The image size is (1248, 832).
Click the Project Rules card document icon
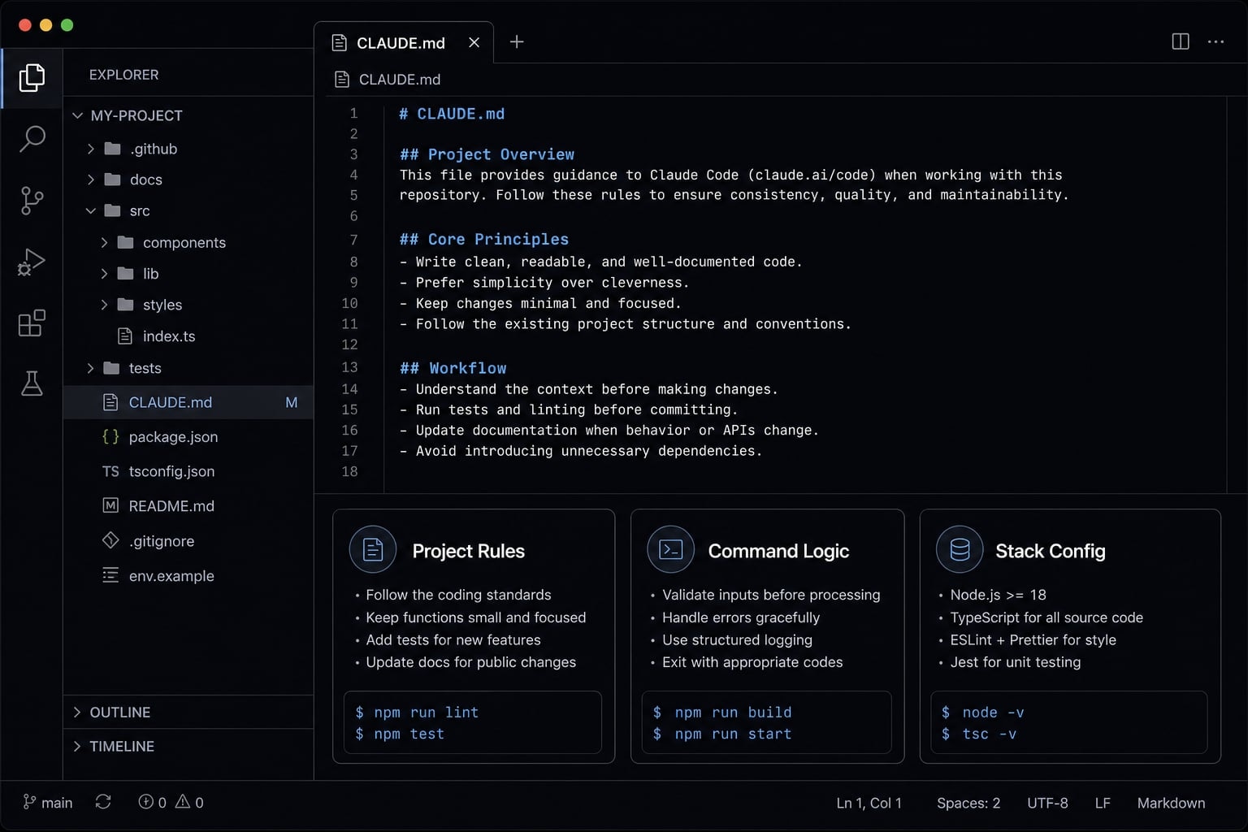373,550
